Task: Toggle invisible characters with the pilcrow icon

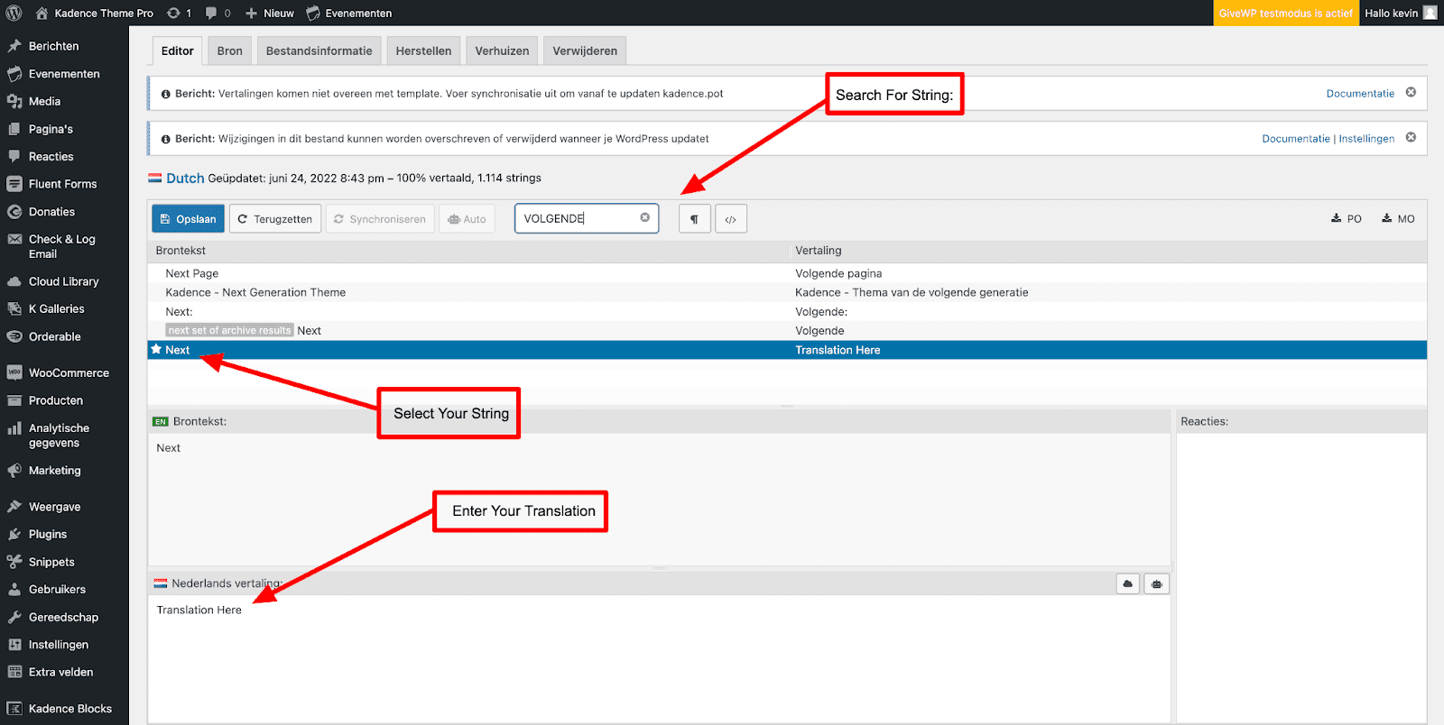Action: pyautogui.click(x=694, y=219)
